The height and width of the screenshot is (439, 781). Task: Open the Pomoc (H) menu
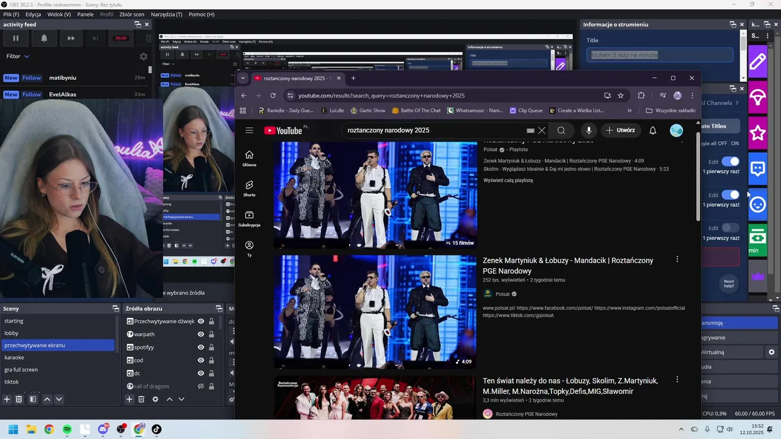pos(201,14)
